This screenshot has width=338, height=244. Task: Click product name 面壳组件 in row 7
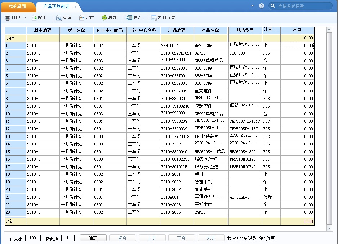203,91
